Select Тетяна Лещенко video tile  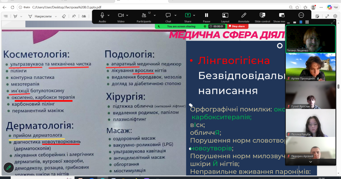[x=310, y=39]
